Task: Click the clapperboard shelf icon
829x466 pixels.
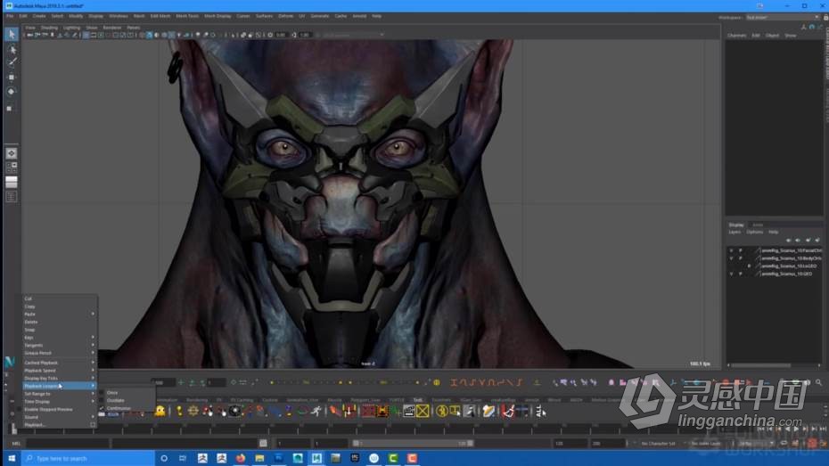Action: pos(408,411)
